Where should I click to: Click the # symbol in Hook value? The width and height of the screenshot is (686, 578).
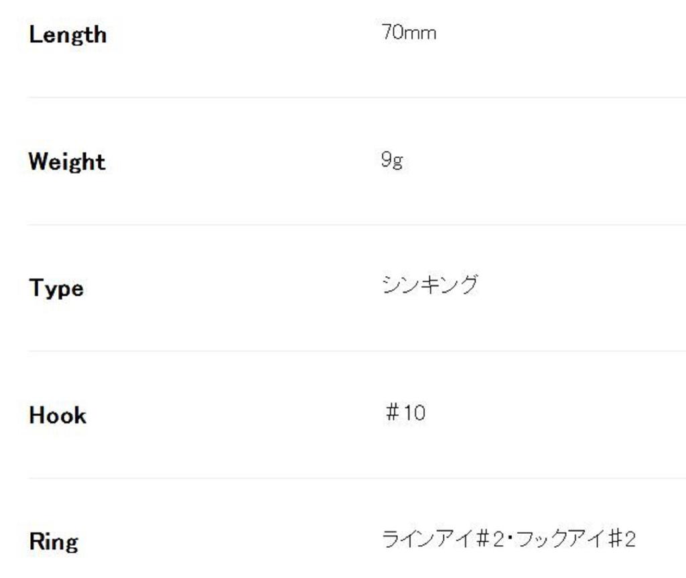point(393,412)
